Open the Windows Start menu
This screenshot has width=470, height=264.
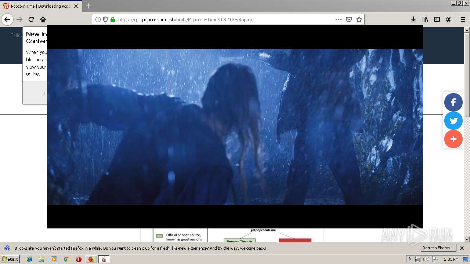coord(10,259)
